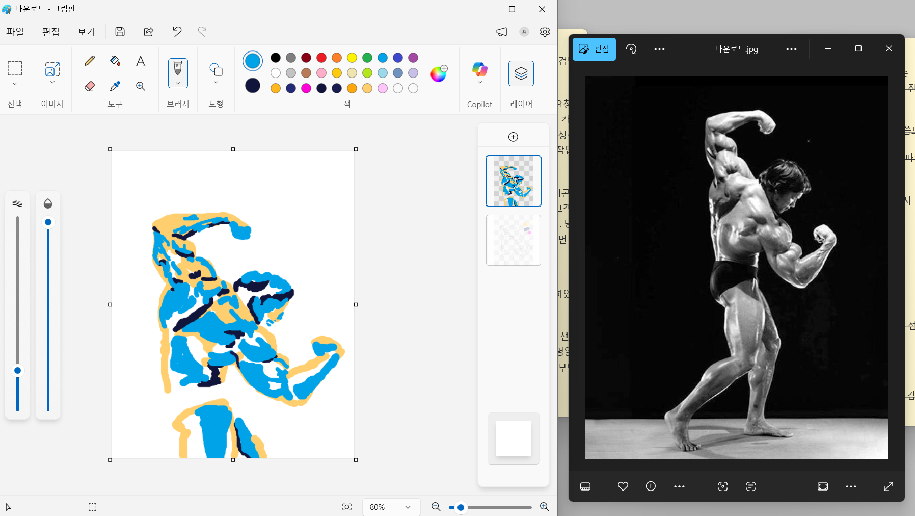The width and height of the screenshot is (915, 516).
Task: Select the Fill bucket tool
Action: 115,61
